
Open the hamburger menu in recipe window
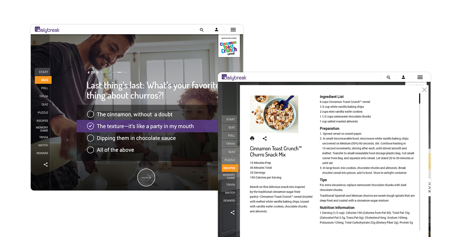pos(420,77)
